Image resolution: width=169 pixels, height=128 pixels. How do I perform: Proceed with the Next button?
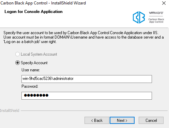point(122,120)
